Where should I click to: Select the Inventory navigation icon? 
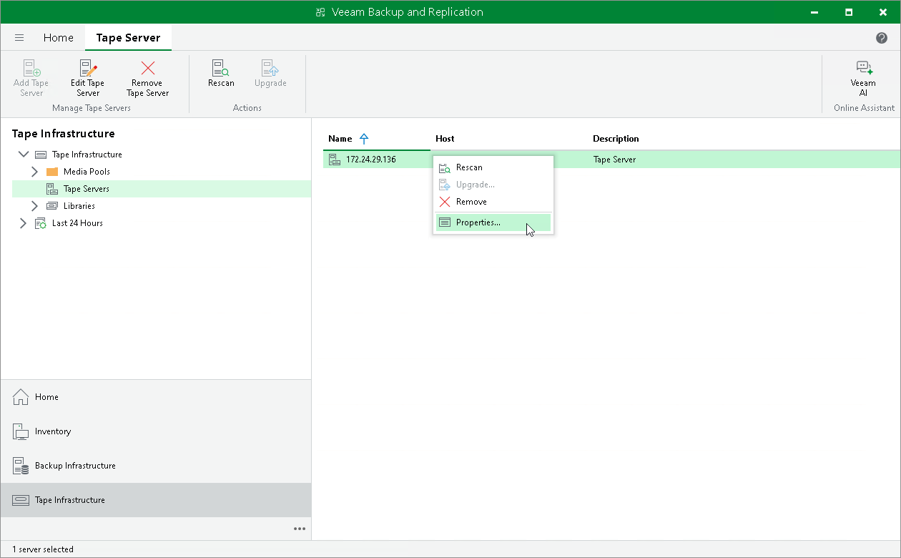click(21, 431)
